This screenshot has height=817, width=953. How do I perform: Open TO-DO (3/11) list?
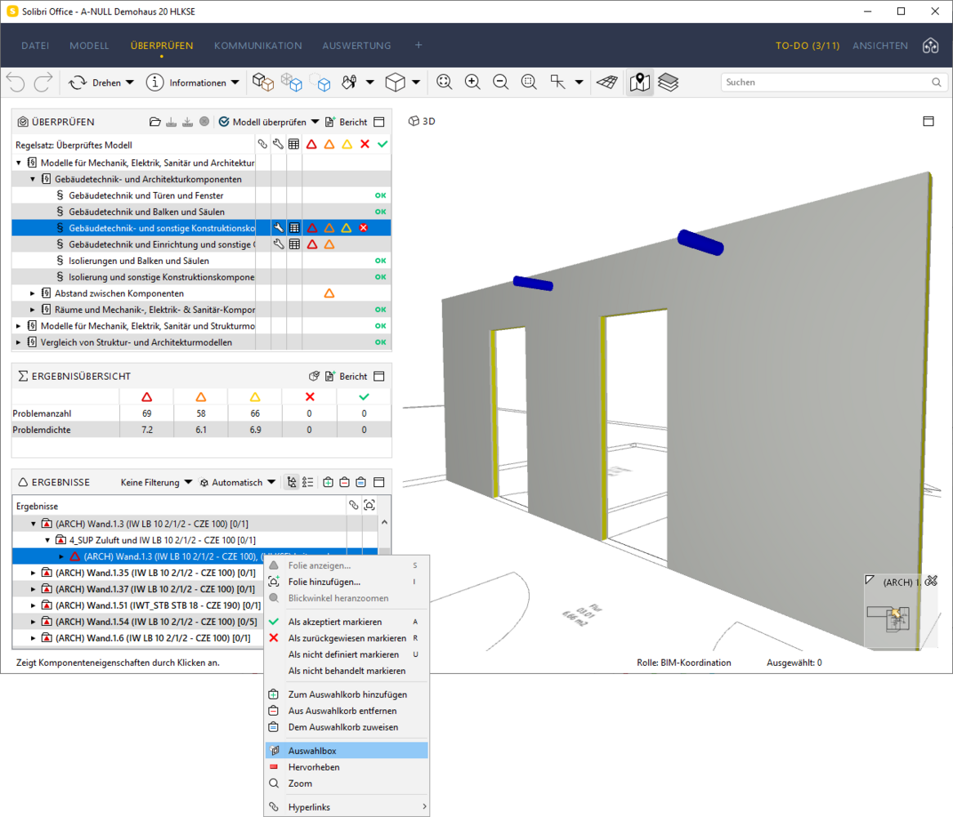pyautogui.click(x=808, y=46)
